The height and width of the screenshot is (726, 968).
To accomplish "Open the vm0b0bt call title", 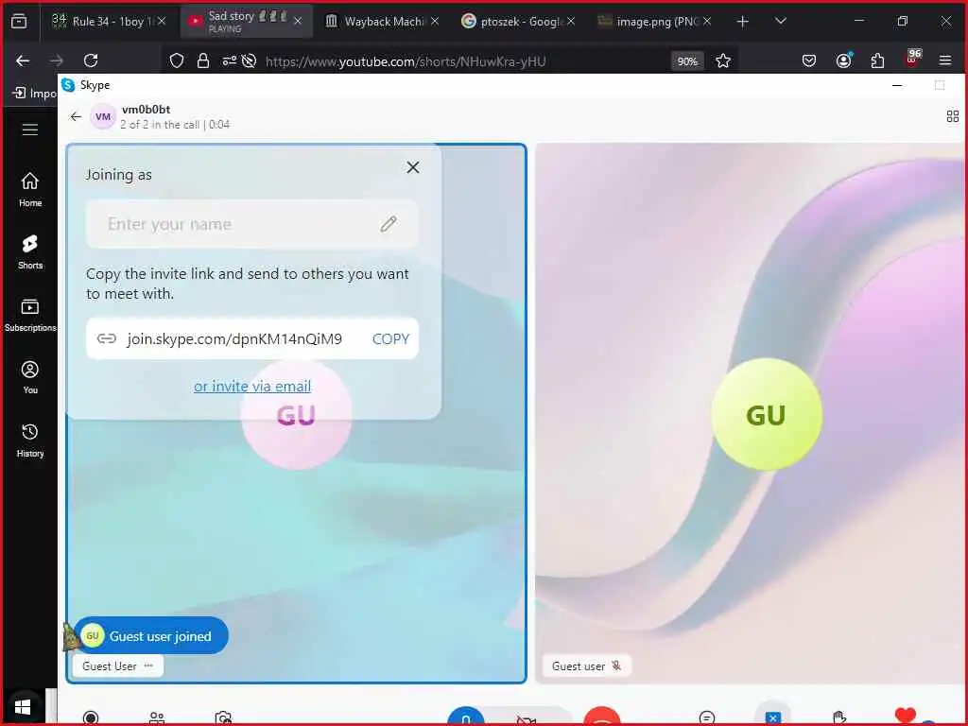I will click(146, 110).
